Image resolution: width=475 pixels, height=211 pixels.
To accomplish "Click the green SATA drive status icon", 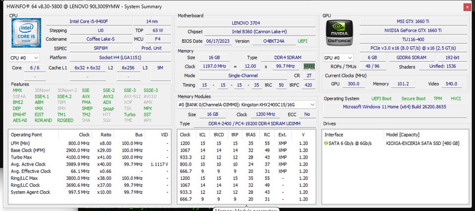I will 326,143.
